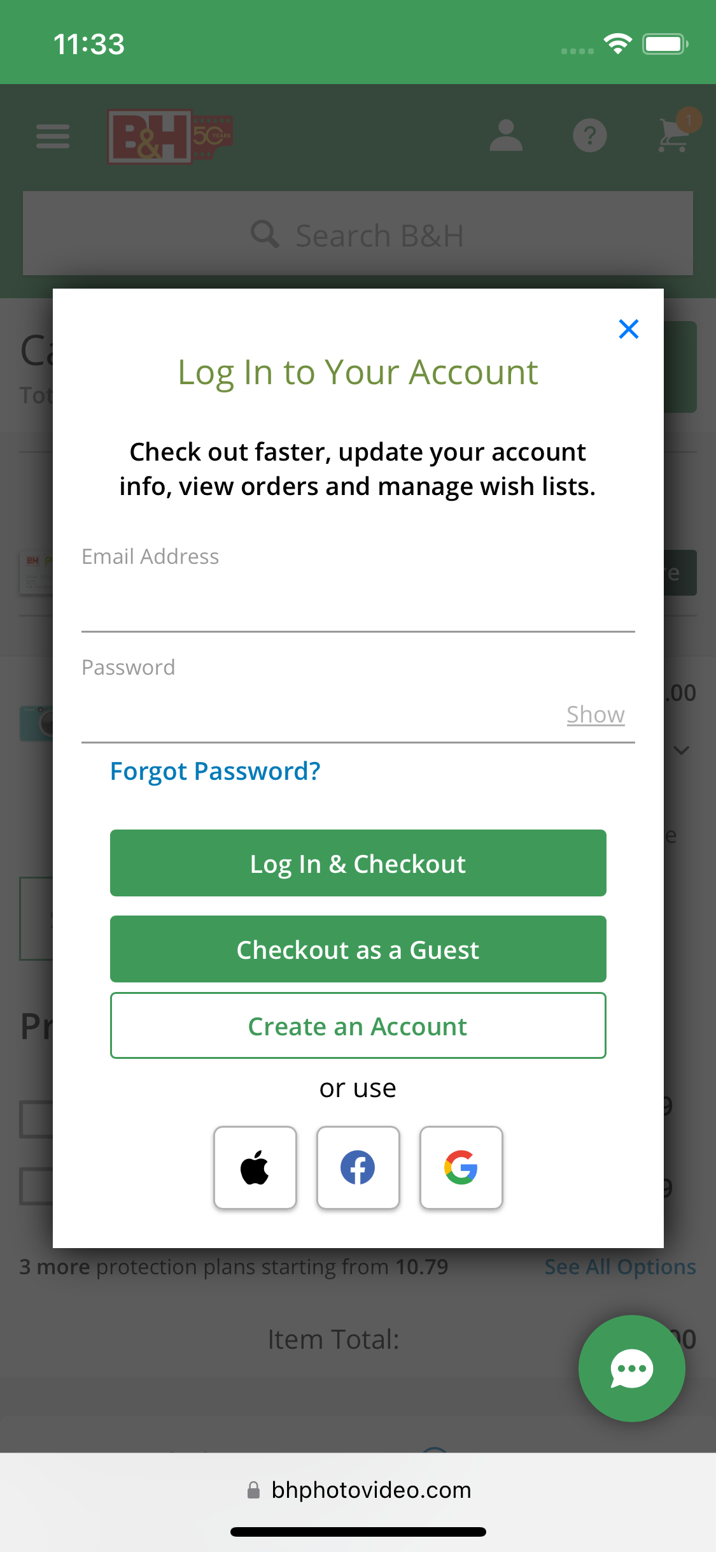Sign in with Apple icon
This screenshot has height=1552, width=716.
[255, 1167]
